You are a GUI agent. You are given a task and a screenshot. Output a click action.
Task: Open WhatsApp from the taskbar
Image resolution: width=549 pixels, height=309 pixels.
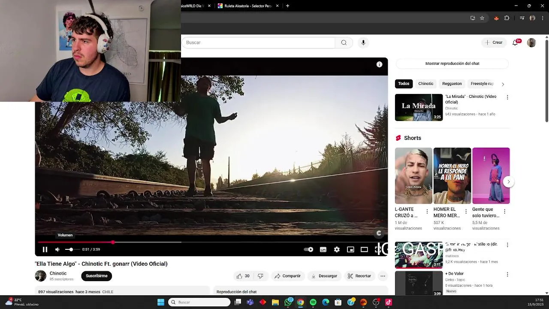pyautogui.click(x=288, y=302)
